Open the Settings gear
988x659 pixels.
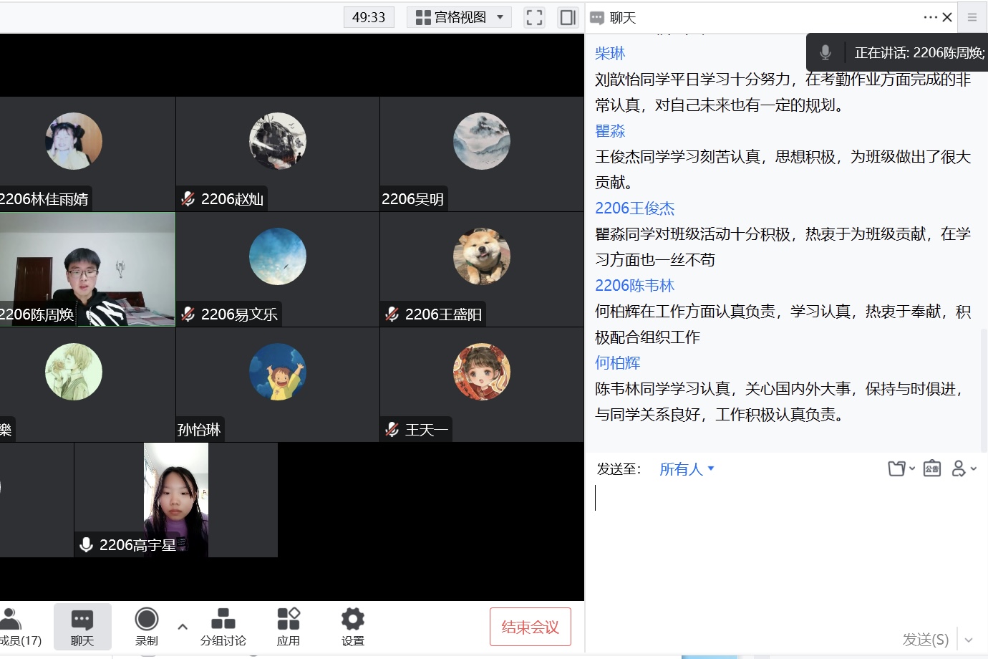point(352,626)
